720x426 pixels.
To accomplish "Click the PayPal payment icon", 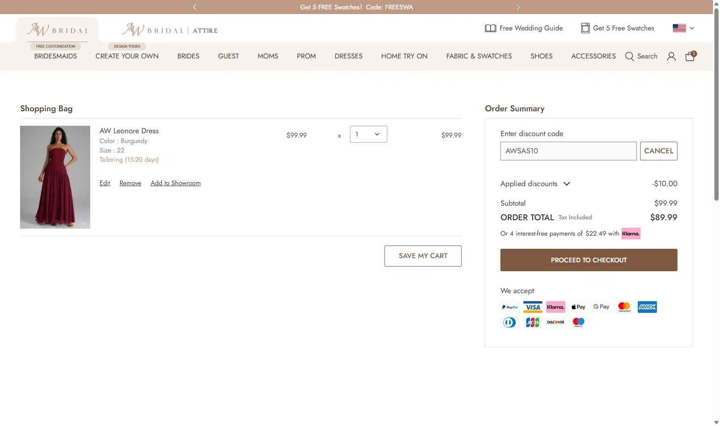I will [510, 307].
